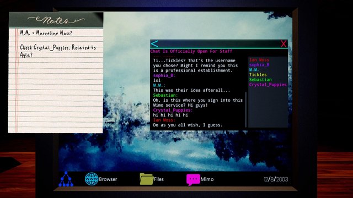Screen dimensions: 353x198
Task: Select sophia_B in user list
Action: pos(259,65)
